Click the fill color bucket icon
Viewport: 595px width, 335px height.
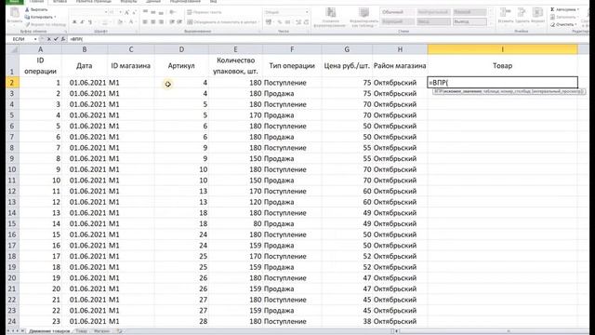click(120, 22)
